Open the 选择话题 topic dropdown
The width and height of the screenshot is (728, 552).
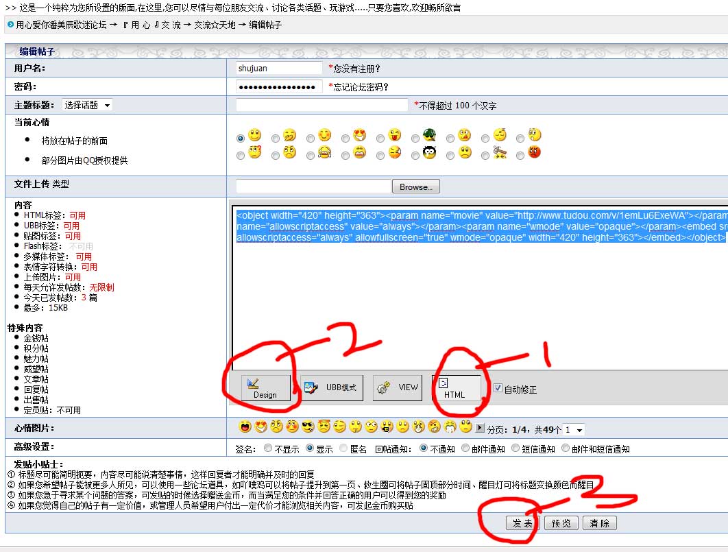pos(87,105)
